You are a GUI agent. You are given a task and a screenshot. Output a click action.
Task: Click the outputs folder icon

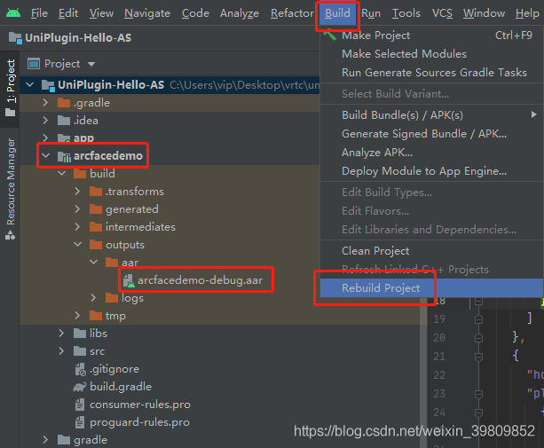(96, 245)
